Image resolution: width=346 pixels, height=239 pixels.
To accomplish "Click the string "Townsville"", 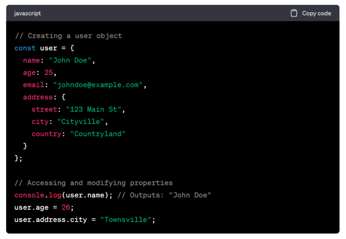I will (125, 220).
